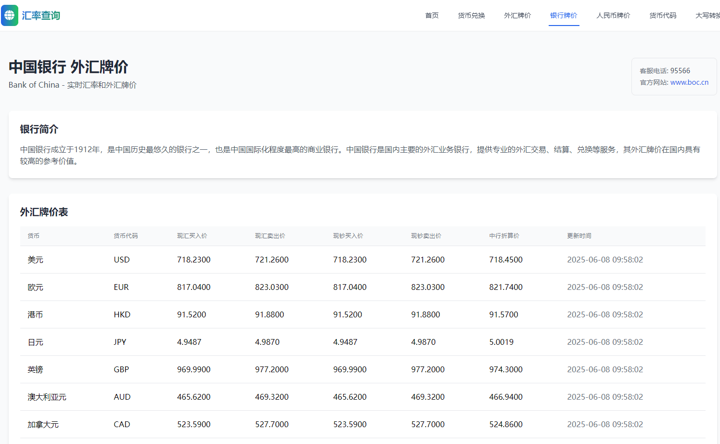Viewport: 720px width, 444px height.
Task: Click the 中行折算价 column header
Action: pyautogui.click(x=504, y=236)
